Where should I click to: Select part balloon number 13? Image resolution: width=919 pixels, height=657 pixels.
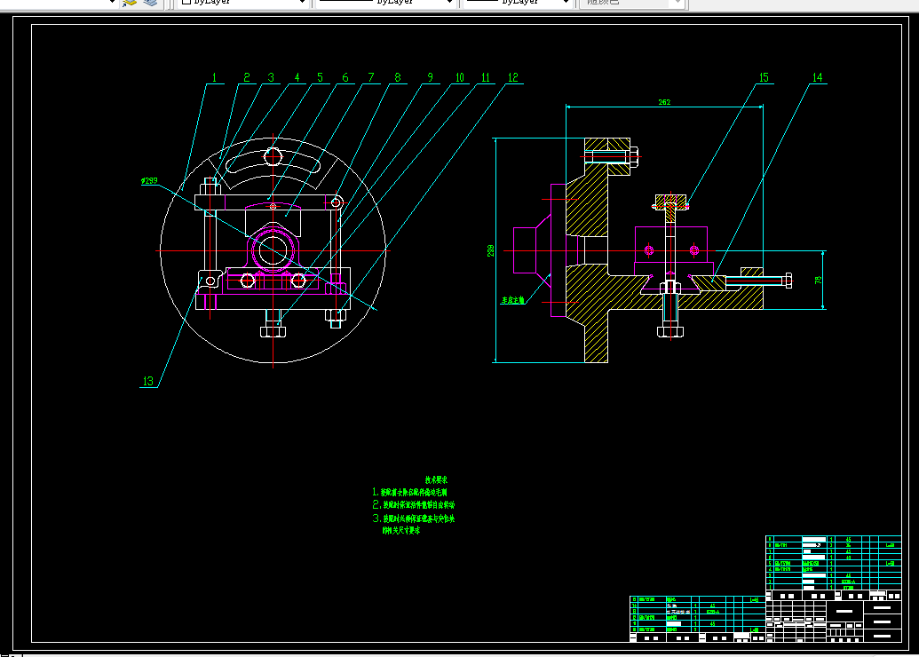coord(147,381)
